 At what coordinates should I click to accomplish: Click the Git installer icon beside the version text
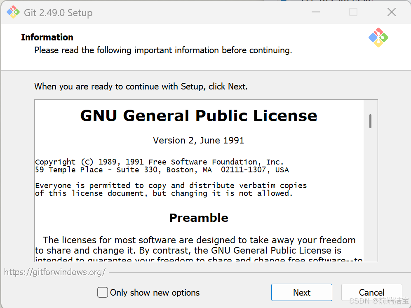click(x=12, y=12)
